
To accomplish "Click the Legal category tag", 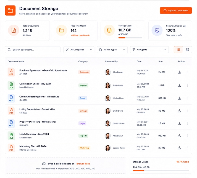I will tap(82, 123).
